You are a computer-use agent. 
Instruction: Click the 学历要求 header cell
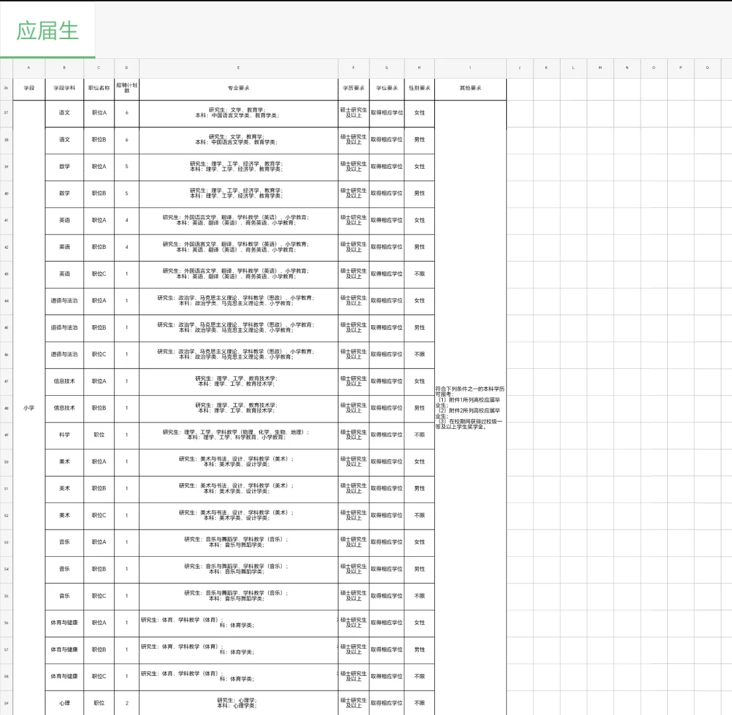[353, 87]
